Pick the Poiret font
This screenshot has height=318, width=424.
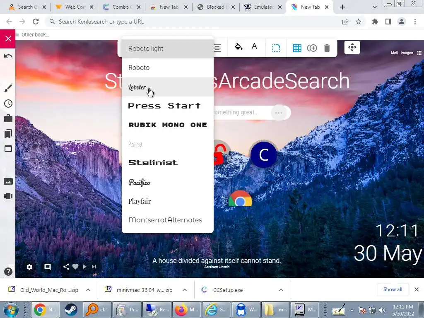168,144
